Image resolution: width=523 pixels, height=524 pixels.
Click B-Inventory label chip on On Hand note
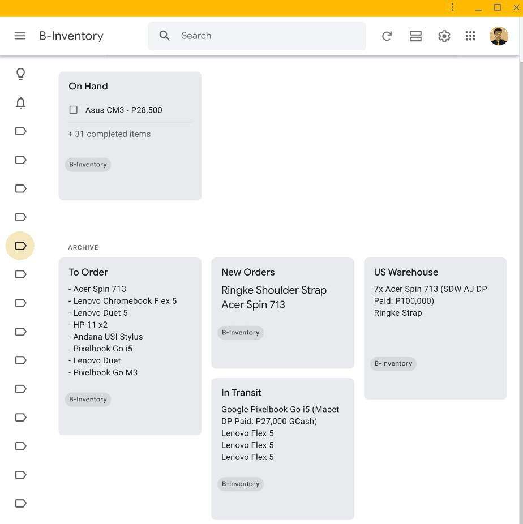pos(88,165)
